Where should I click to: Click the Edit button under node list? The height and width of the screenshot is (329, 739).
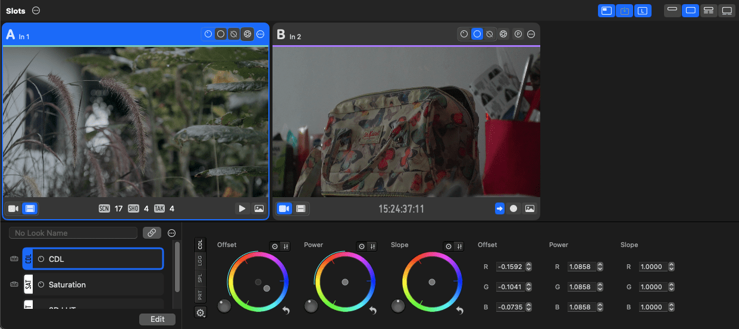[157, 319]
